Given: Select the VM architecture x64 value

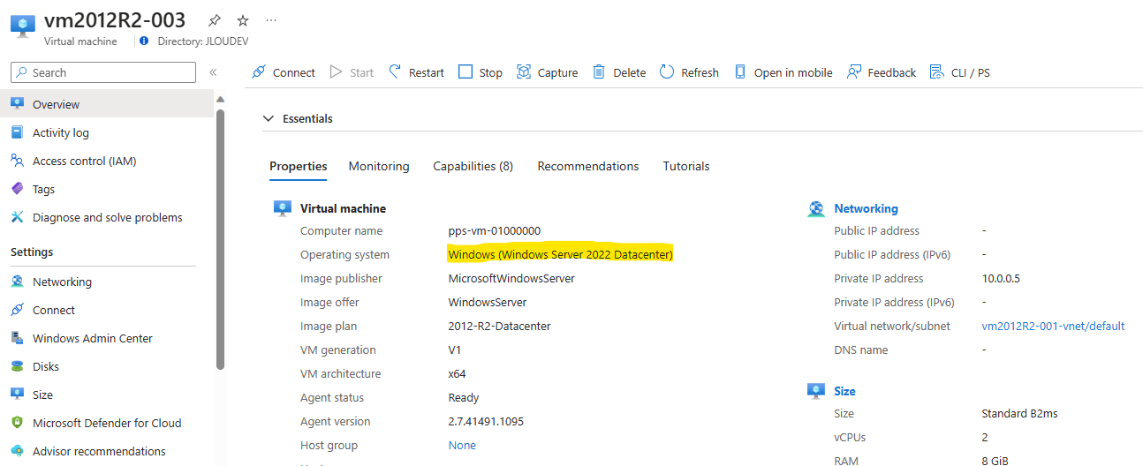Looking at the screenshot, I should pyautogui.click(x=457, y=373).
